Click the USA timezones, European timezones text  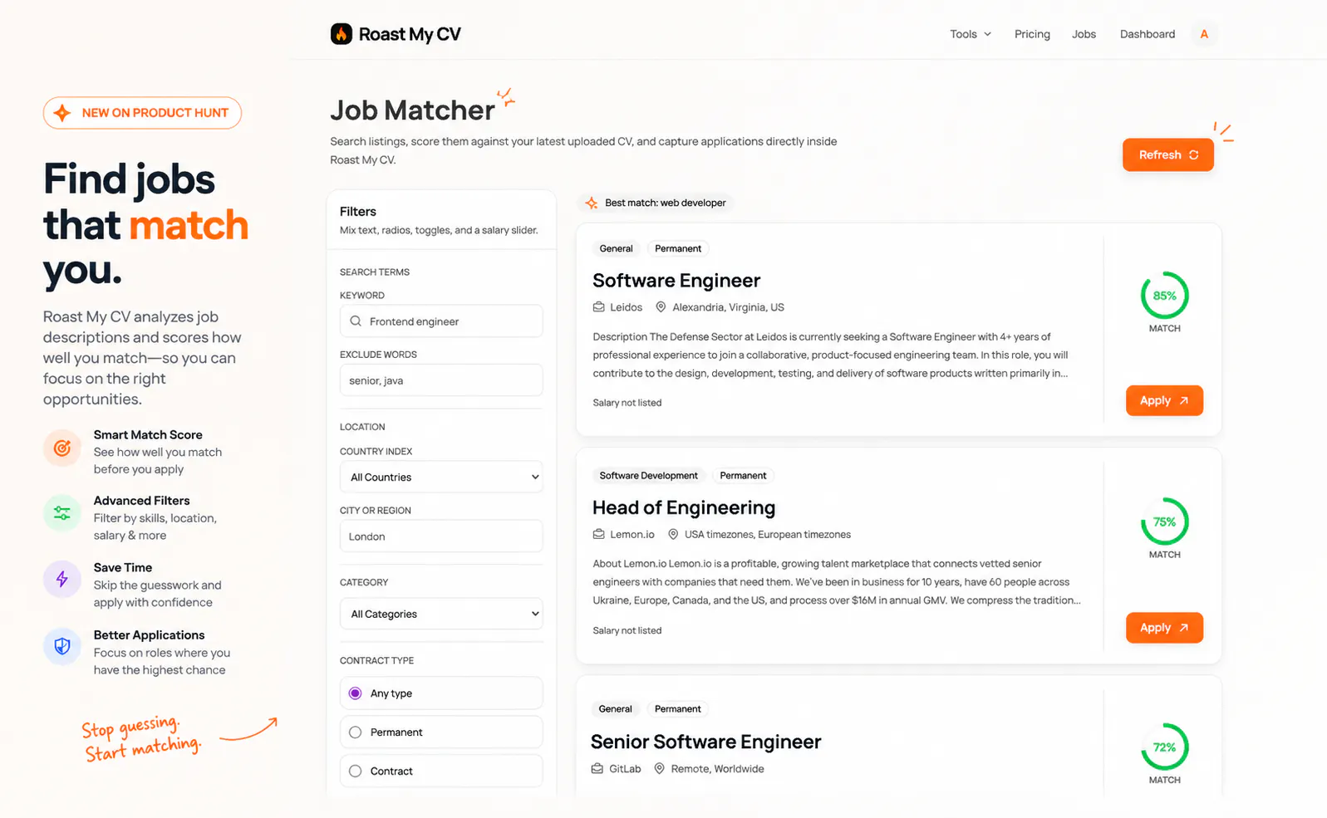click(768, 534)
